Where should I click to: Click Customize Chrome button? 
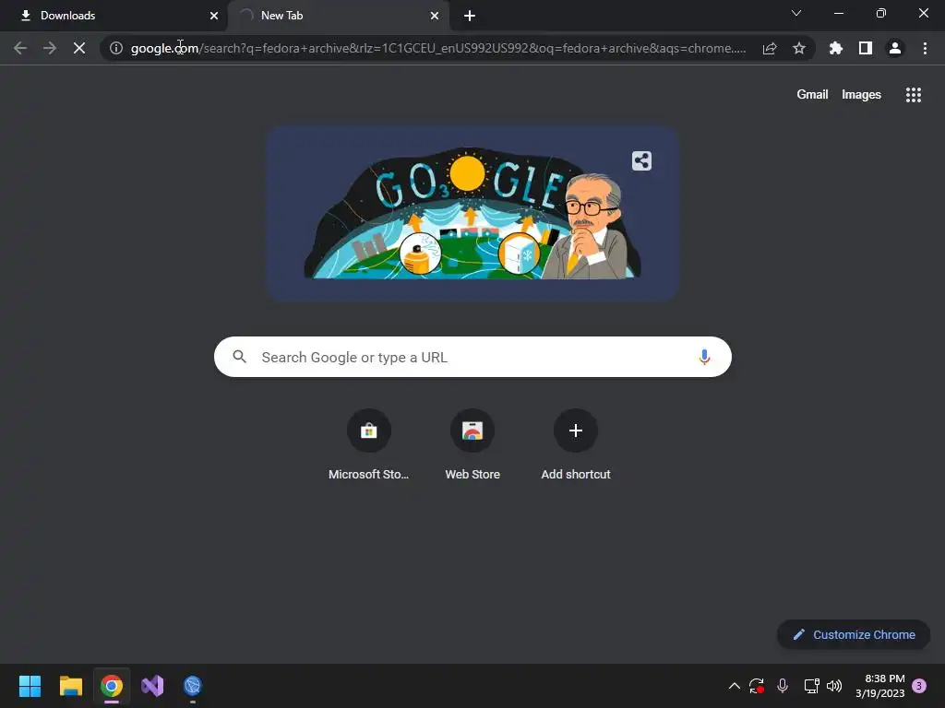pos(854,634)
